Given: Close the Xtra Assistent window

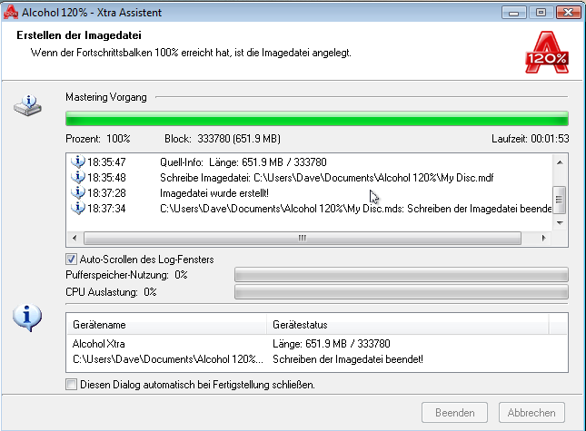Looking at the screenshot, I should 568,13.
